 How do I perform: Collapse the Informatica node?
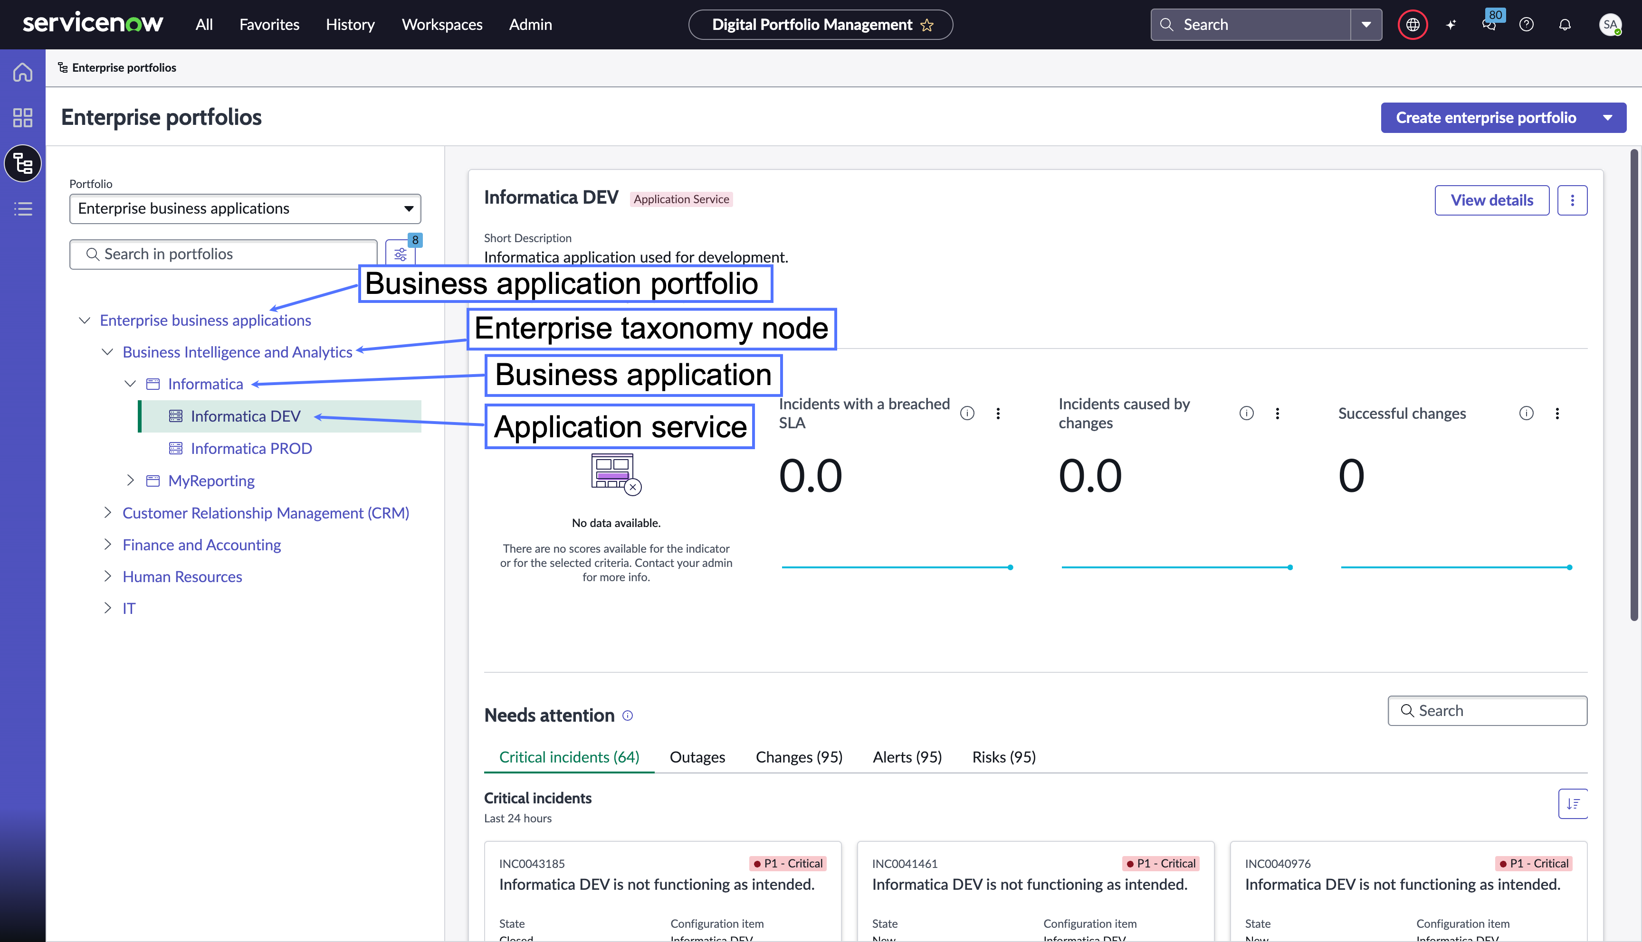130,384
